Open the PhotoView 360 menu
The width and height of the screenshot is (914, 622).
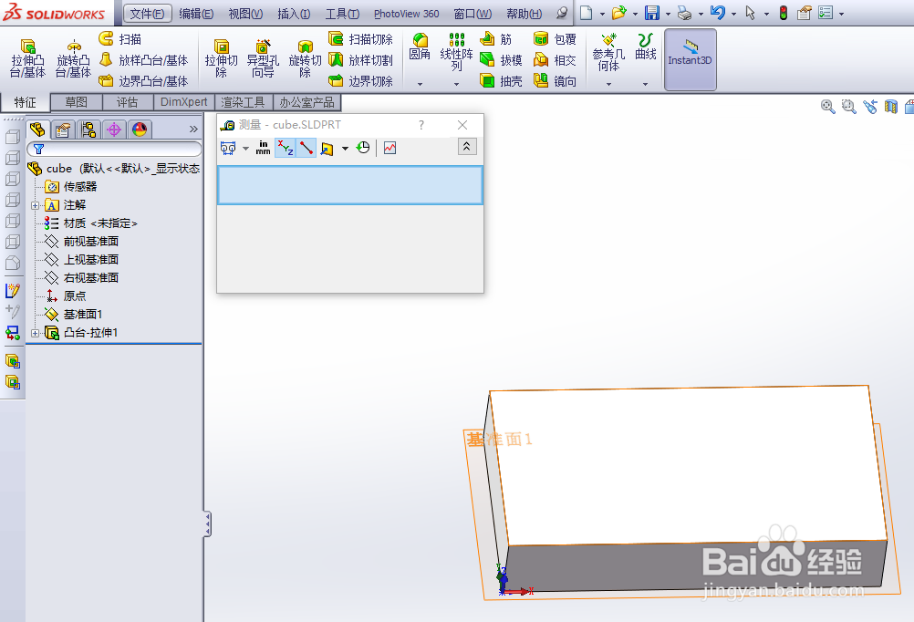coord(406,14)
